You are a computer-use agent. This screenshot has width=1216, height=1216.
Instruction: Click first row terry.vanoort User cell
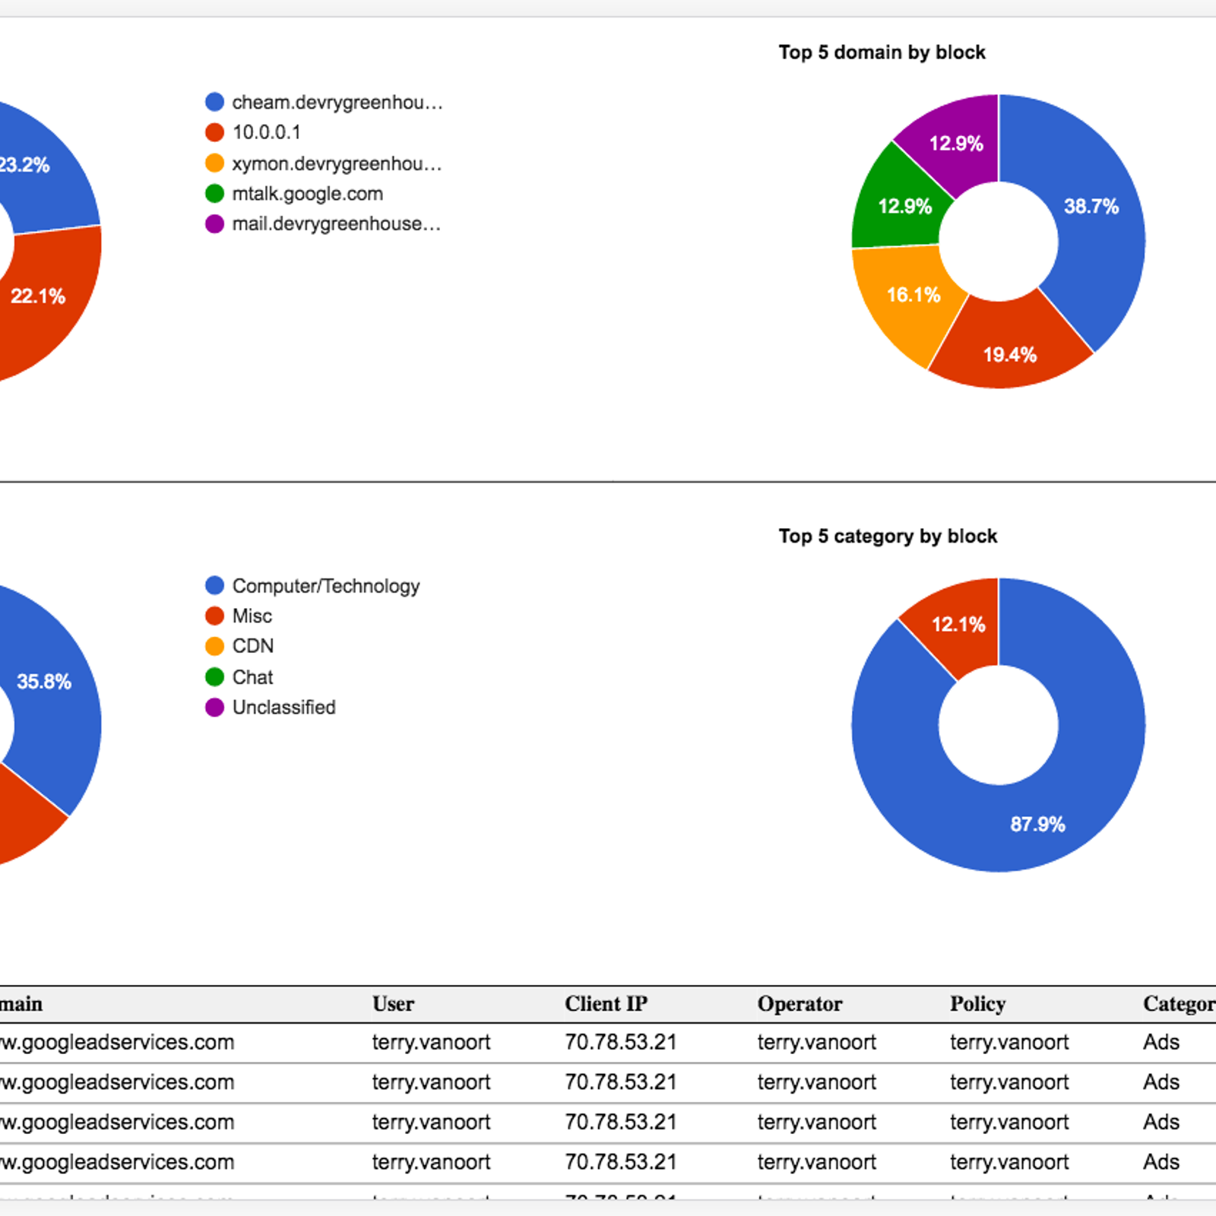point(431,1042)
